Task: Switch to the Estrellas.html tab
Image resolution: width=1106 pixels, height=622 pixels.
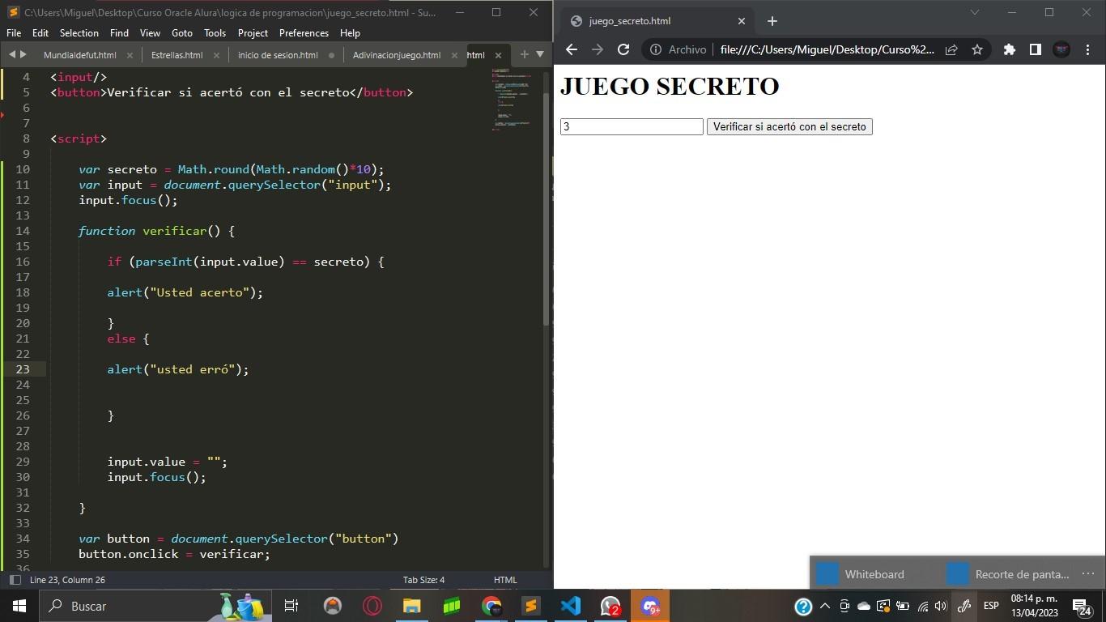Action: coord(177,55)
